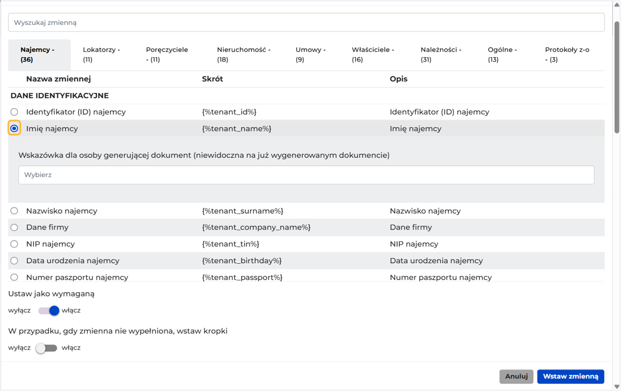Click the Dane firmy description cell
The height and width of the screenshot is (391, 621).
point(411,228)
